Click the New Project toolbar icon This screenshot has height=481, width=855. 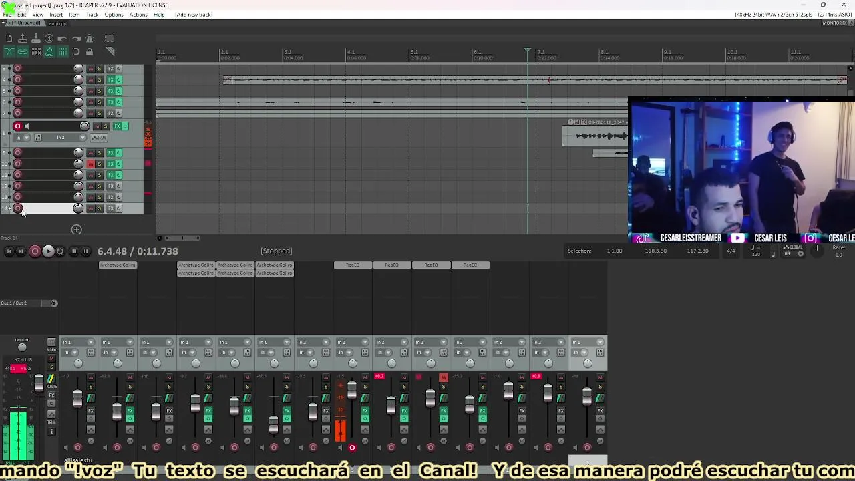tap(9, 39)
